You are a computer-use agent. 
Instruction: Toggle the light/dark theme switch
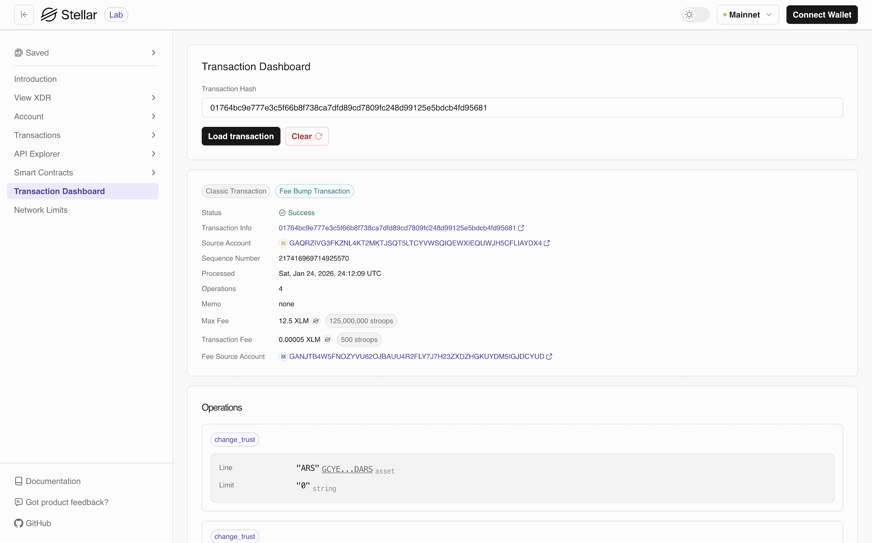click(x=695, y=15)
